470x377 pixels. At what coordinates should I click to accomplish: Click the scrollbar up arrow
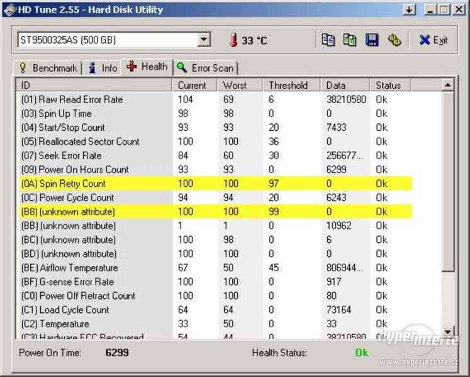click(448, 85)
